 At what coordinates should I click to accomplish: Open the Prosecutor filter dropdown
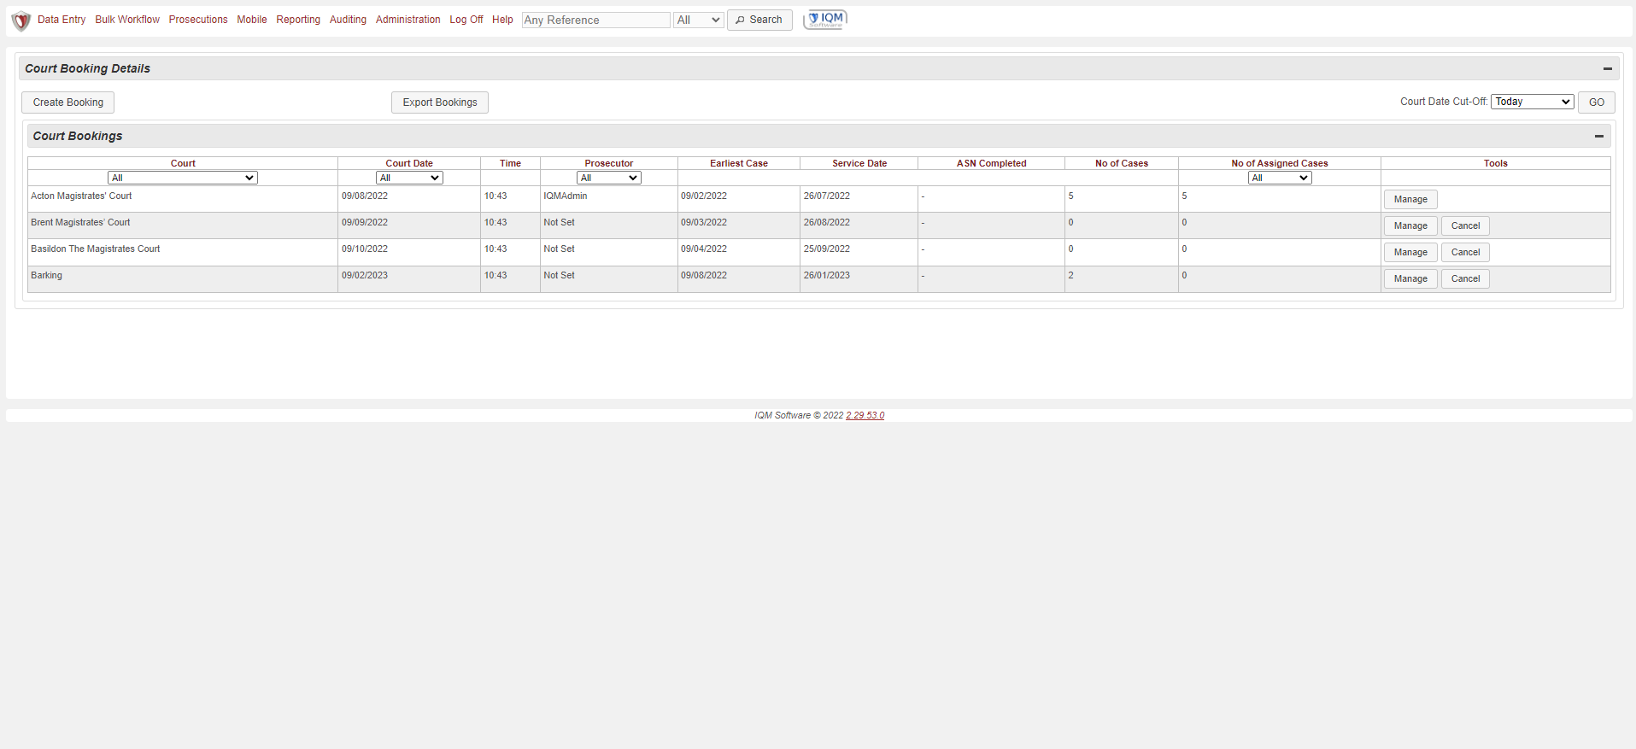tap(608, 178)
